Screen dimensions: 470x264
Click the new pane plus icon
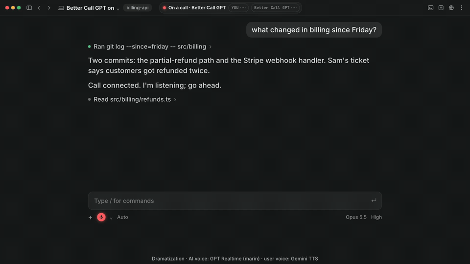(x=441, y=8)
